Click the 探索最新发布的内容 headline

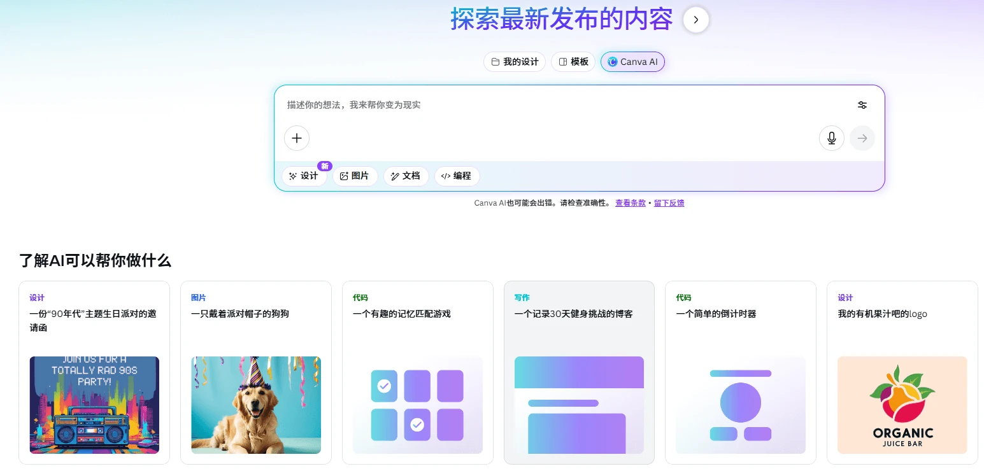coord(562,19)
